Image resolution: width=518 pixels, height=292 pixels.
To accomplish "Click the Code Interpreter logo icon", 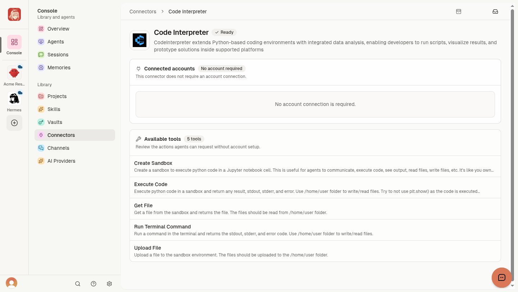I will [140, 40].
